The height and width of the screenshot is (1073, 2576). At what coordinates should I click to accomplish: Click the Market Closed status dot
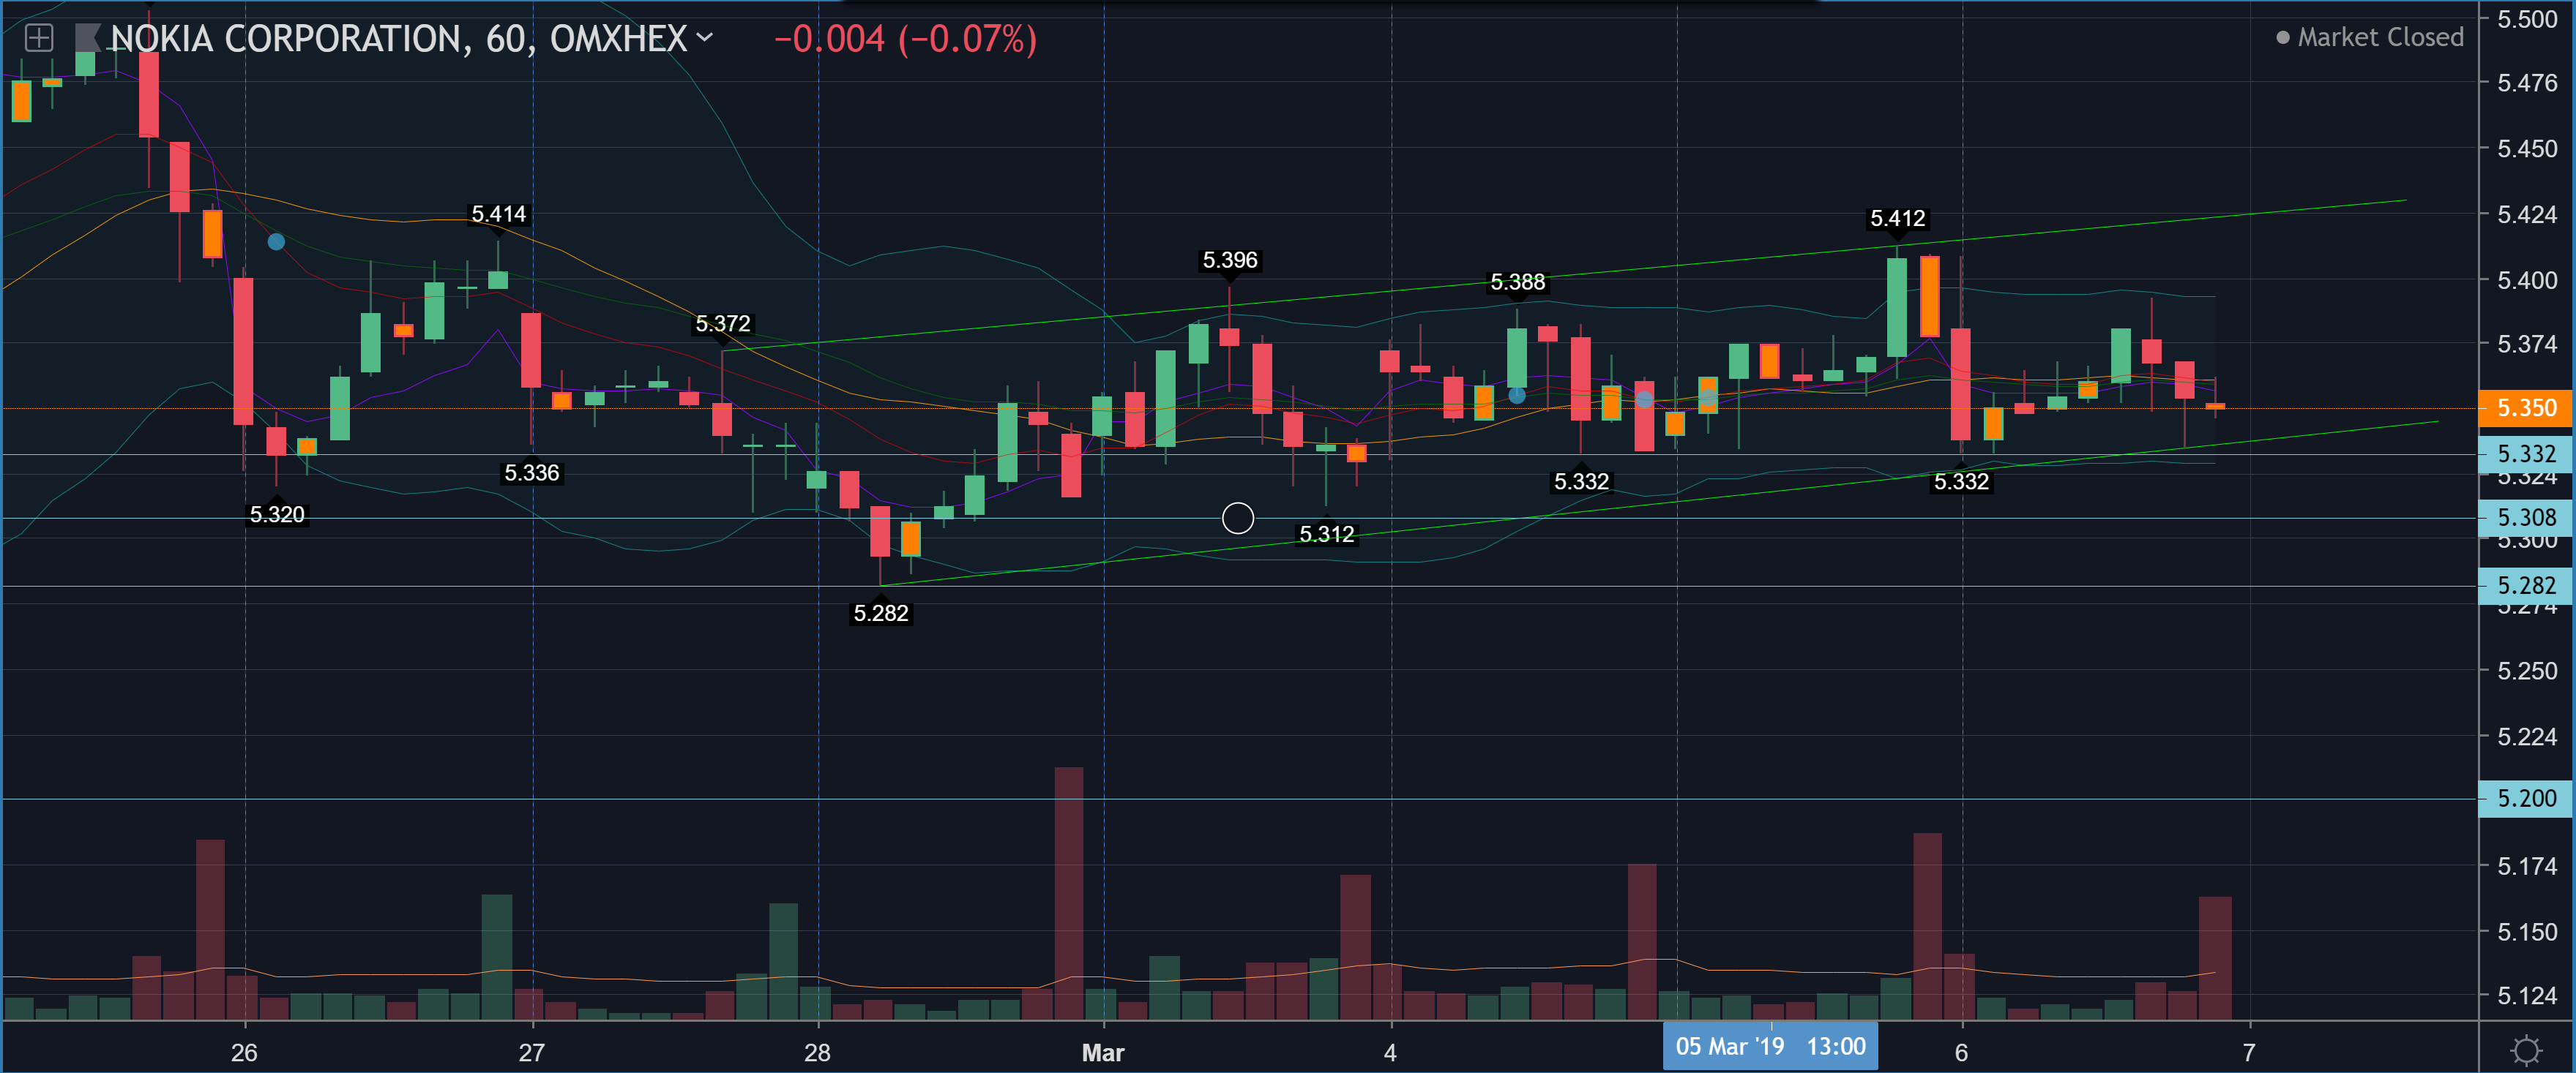tap(2283, 38)
